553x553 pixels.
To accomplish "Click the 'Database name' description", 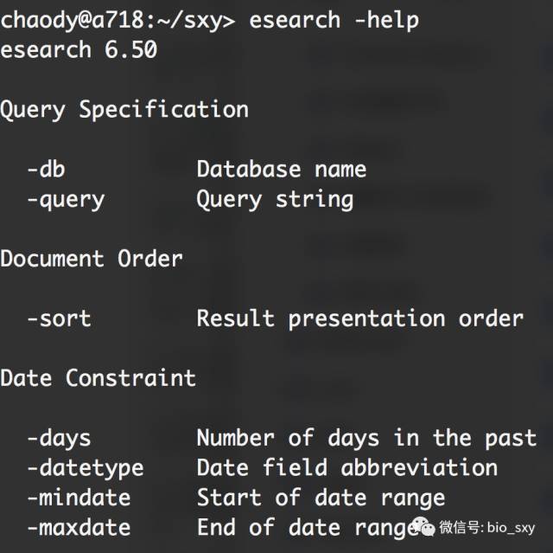I will point(282,169).
